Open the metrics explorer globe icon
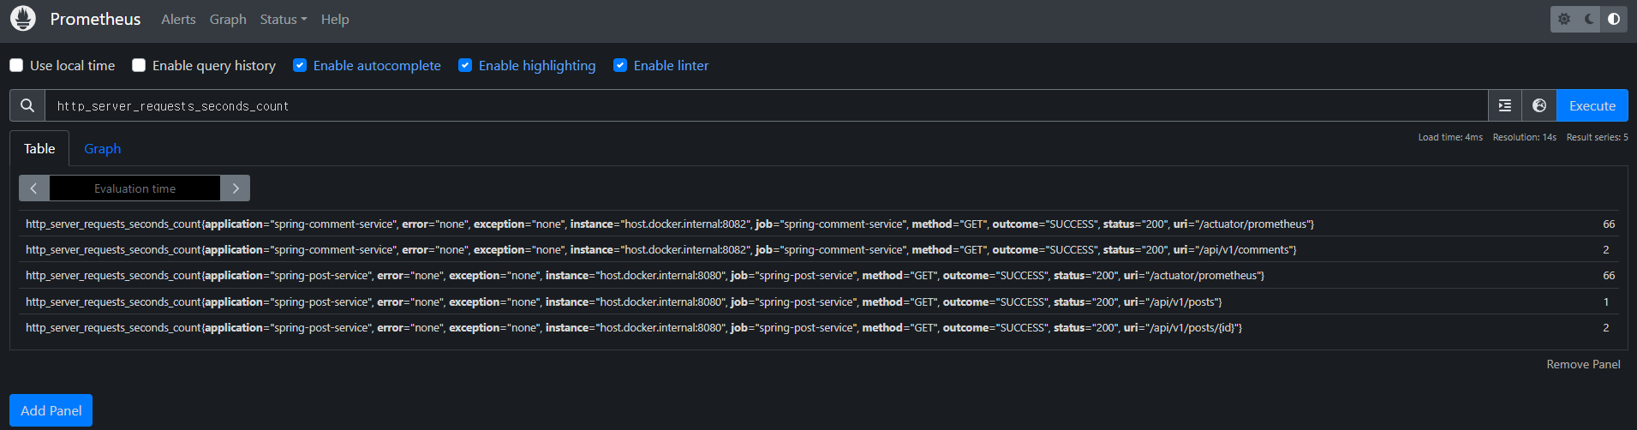The image size is (1637, 430). [1539, 105]
